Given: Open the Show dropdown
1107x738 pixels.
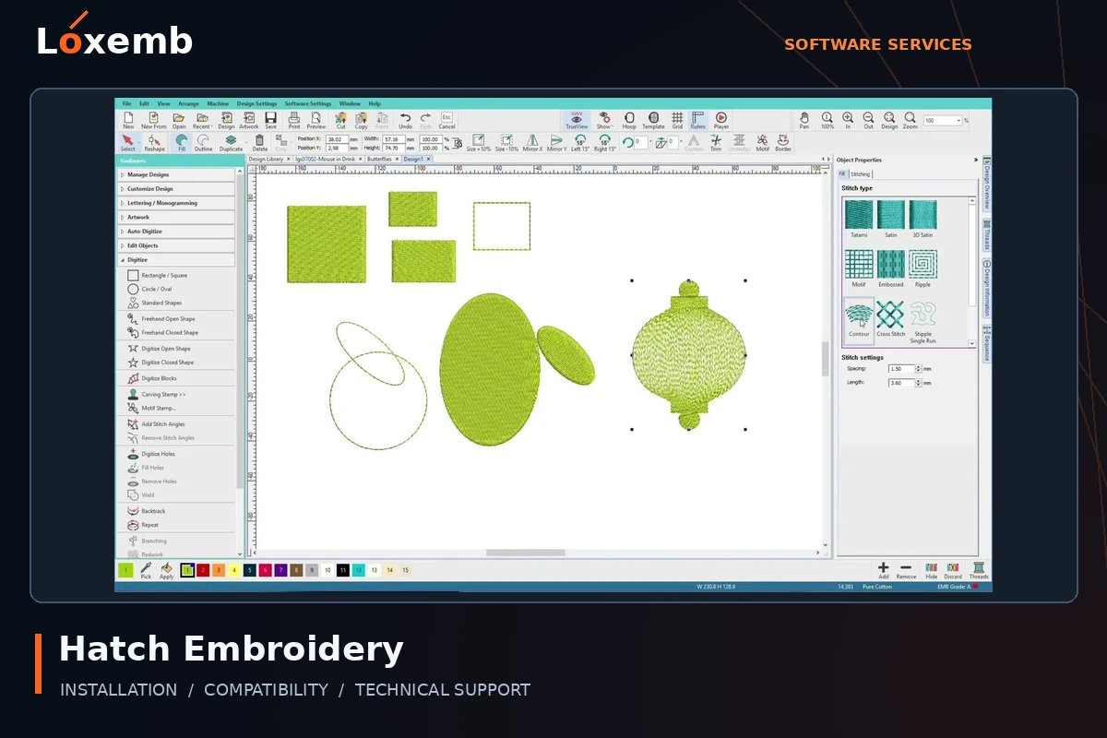Looking at the screenshot, I should pyautogui.click(x=604, y=121).
